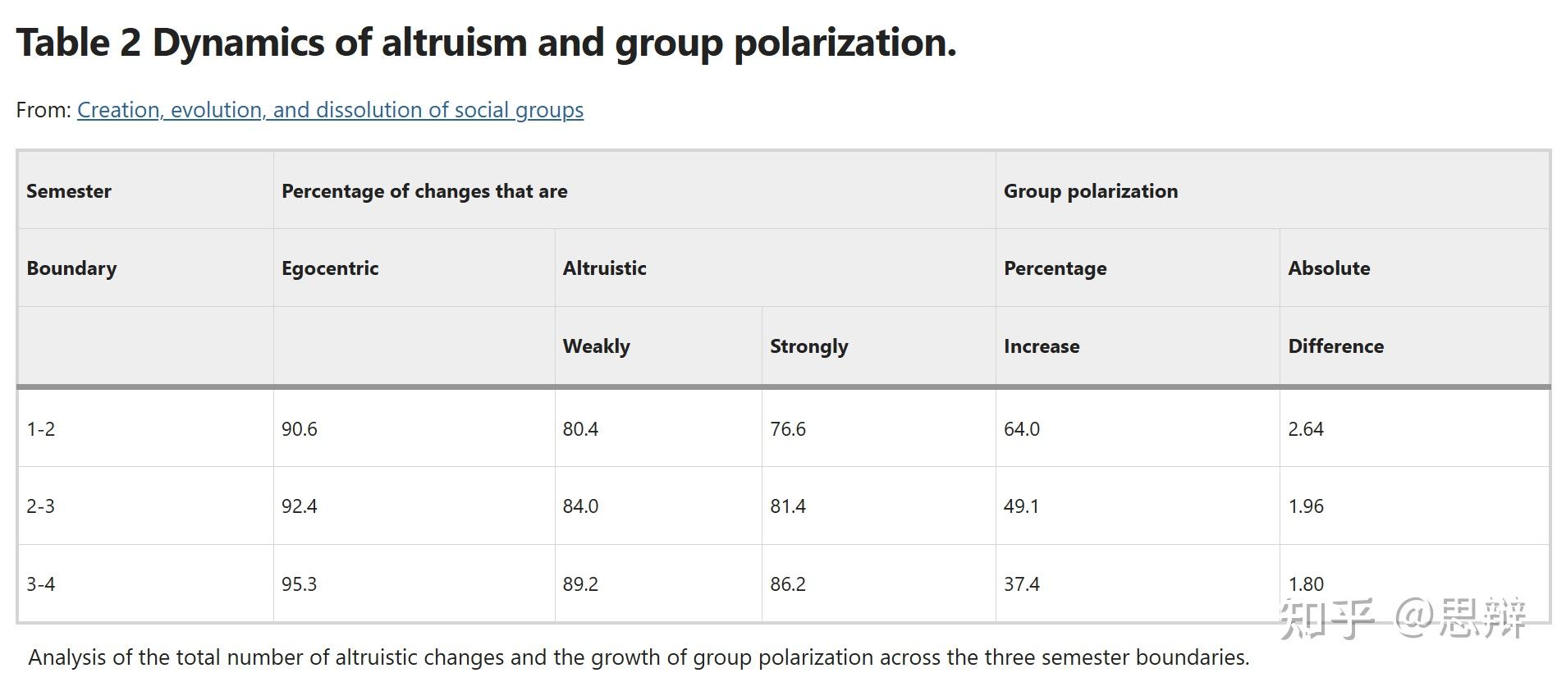Screen dimensions: 1566x682
Task: Click the 'Strongly' column header
Action: (808, 346)
